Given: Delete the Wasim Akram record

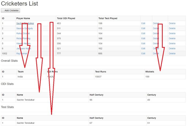Looking at the screenshot, I should (172, 43).
